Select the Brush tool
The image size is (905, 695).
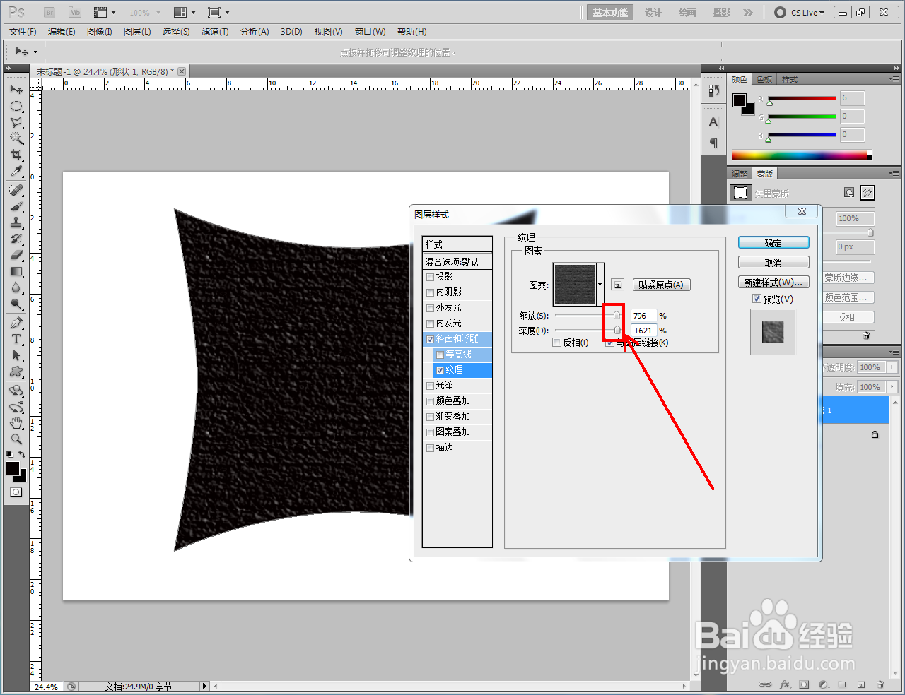[16, 206]
